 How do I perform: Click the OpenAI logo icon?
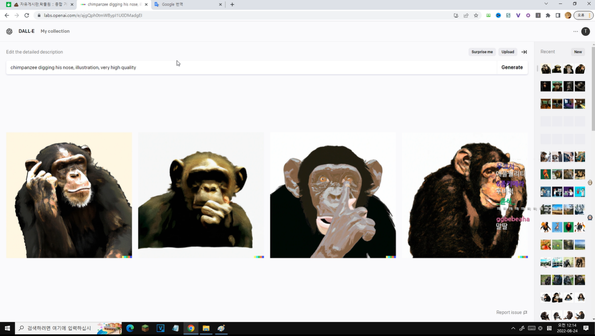(9, 31)
